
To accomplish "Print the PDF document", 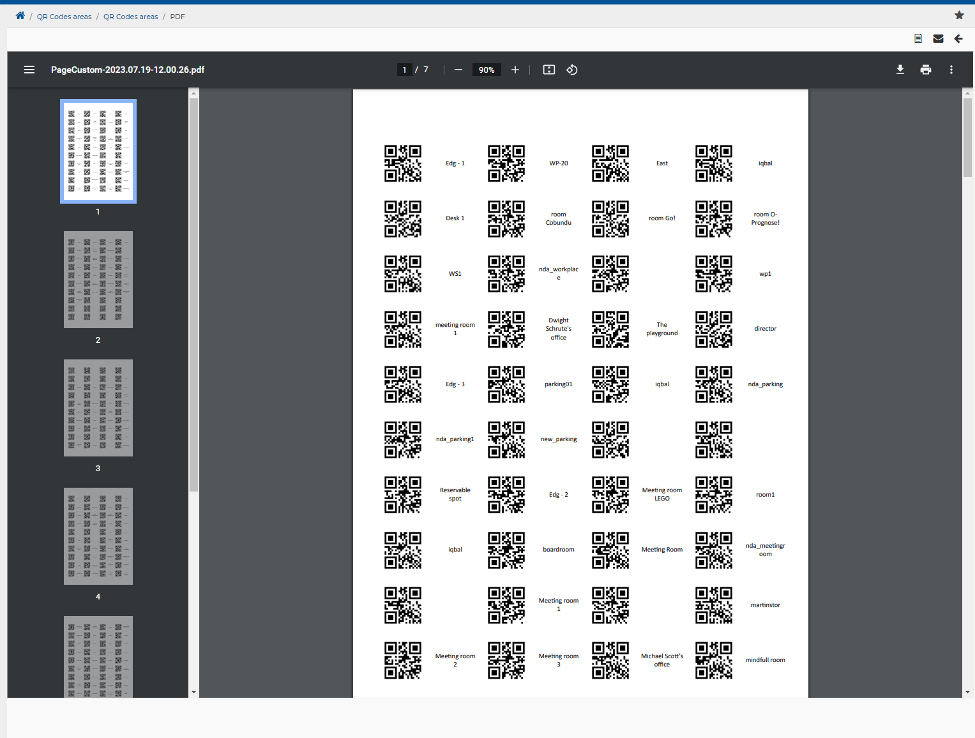I will click(926, 70).
